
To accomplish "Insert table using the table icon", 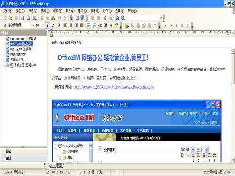I will pyautogui.click(x=77, y=18).
